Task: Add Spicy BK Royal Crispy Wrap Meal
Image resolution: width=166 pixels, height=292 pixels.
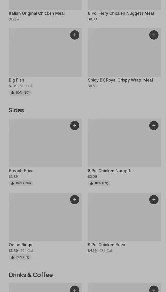Action: pyautogui.click(x=154, y=35)
